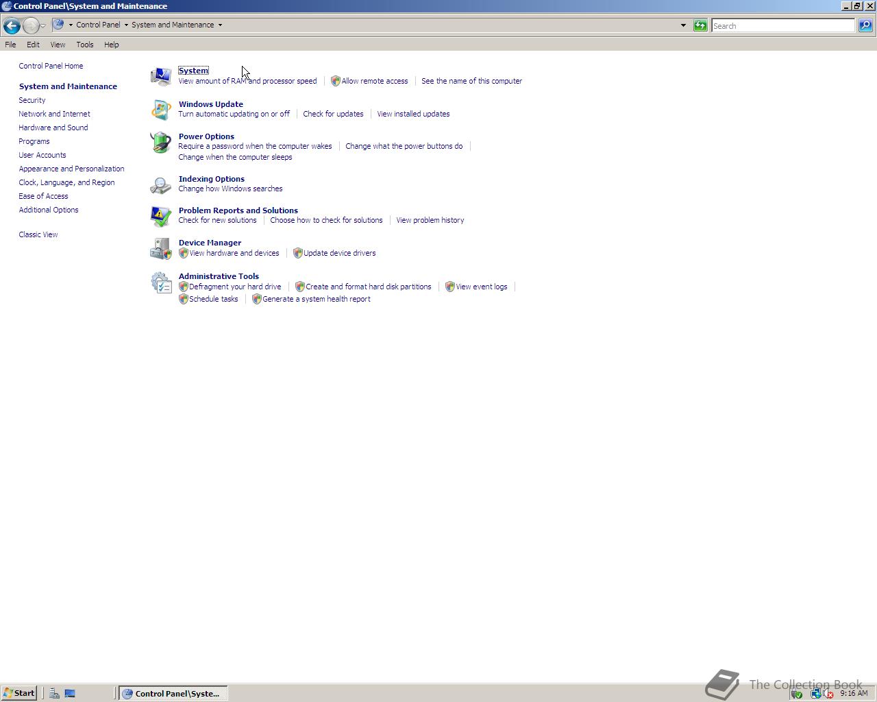The height and width of the screenshot is (702, 877).
Task: Click See the name of this computer
Action: click(471, 81)
